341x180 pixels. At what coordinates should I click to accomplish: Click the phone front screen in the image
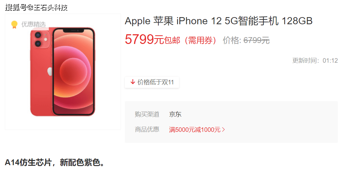pos(73,71)
